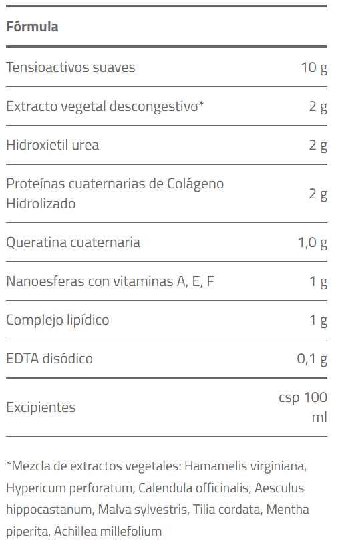Click Proteínas cuaternarias de Colágeno text
Image resolution: width=338 pixels, height=549 pixels.
pos(115,184)
